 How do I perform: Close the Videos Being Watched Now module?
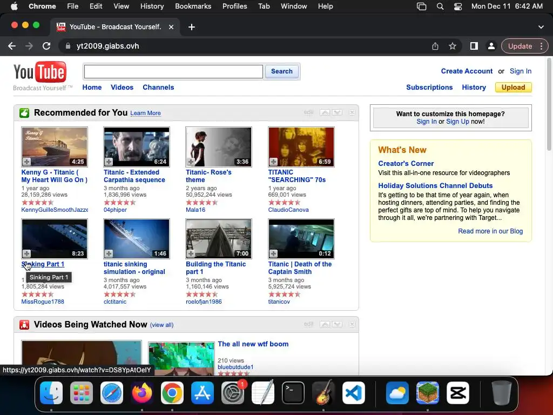[x=352, y=324]
